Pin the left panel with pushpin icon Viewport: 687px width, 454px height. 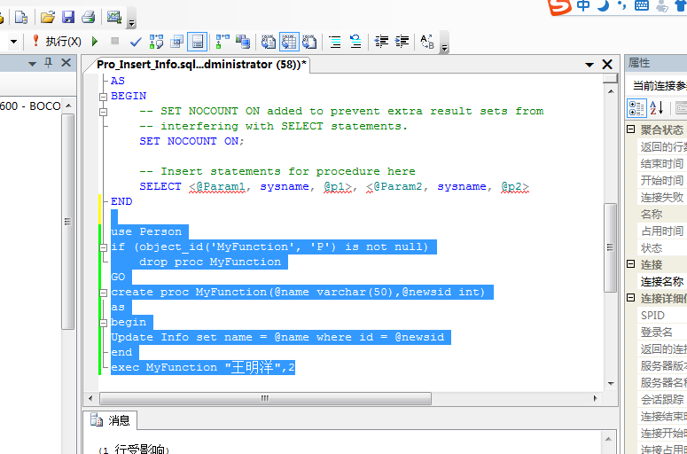[48, 63]
